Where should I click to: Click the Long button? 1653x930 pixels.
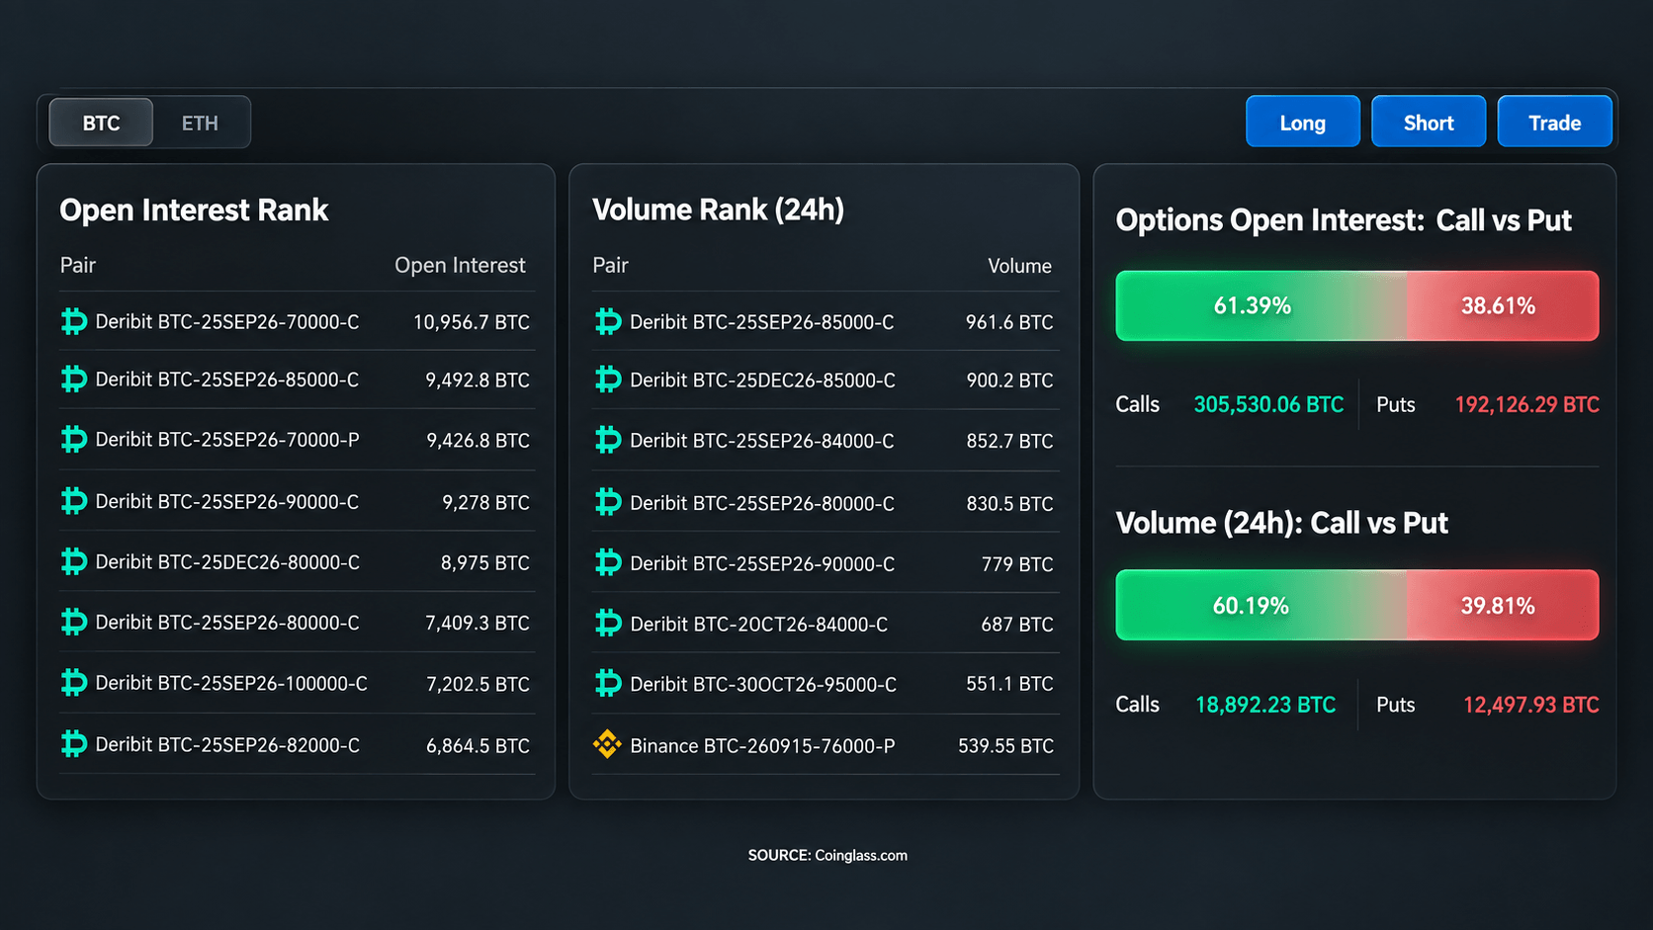click(x=1303, y=122)
